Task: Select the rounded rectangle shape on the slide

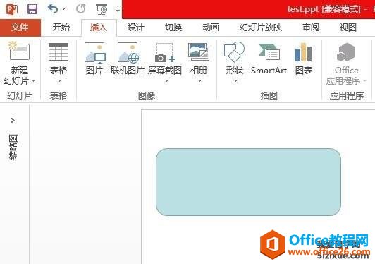Action: [x=248, y=182]
